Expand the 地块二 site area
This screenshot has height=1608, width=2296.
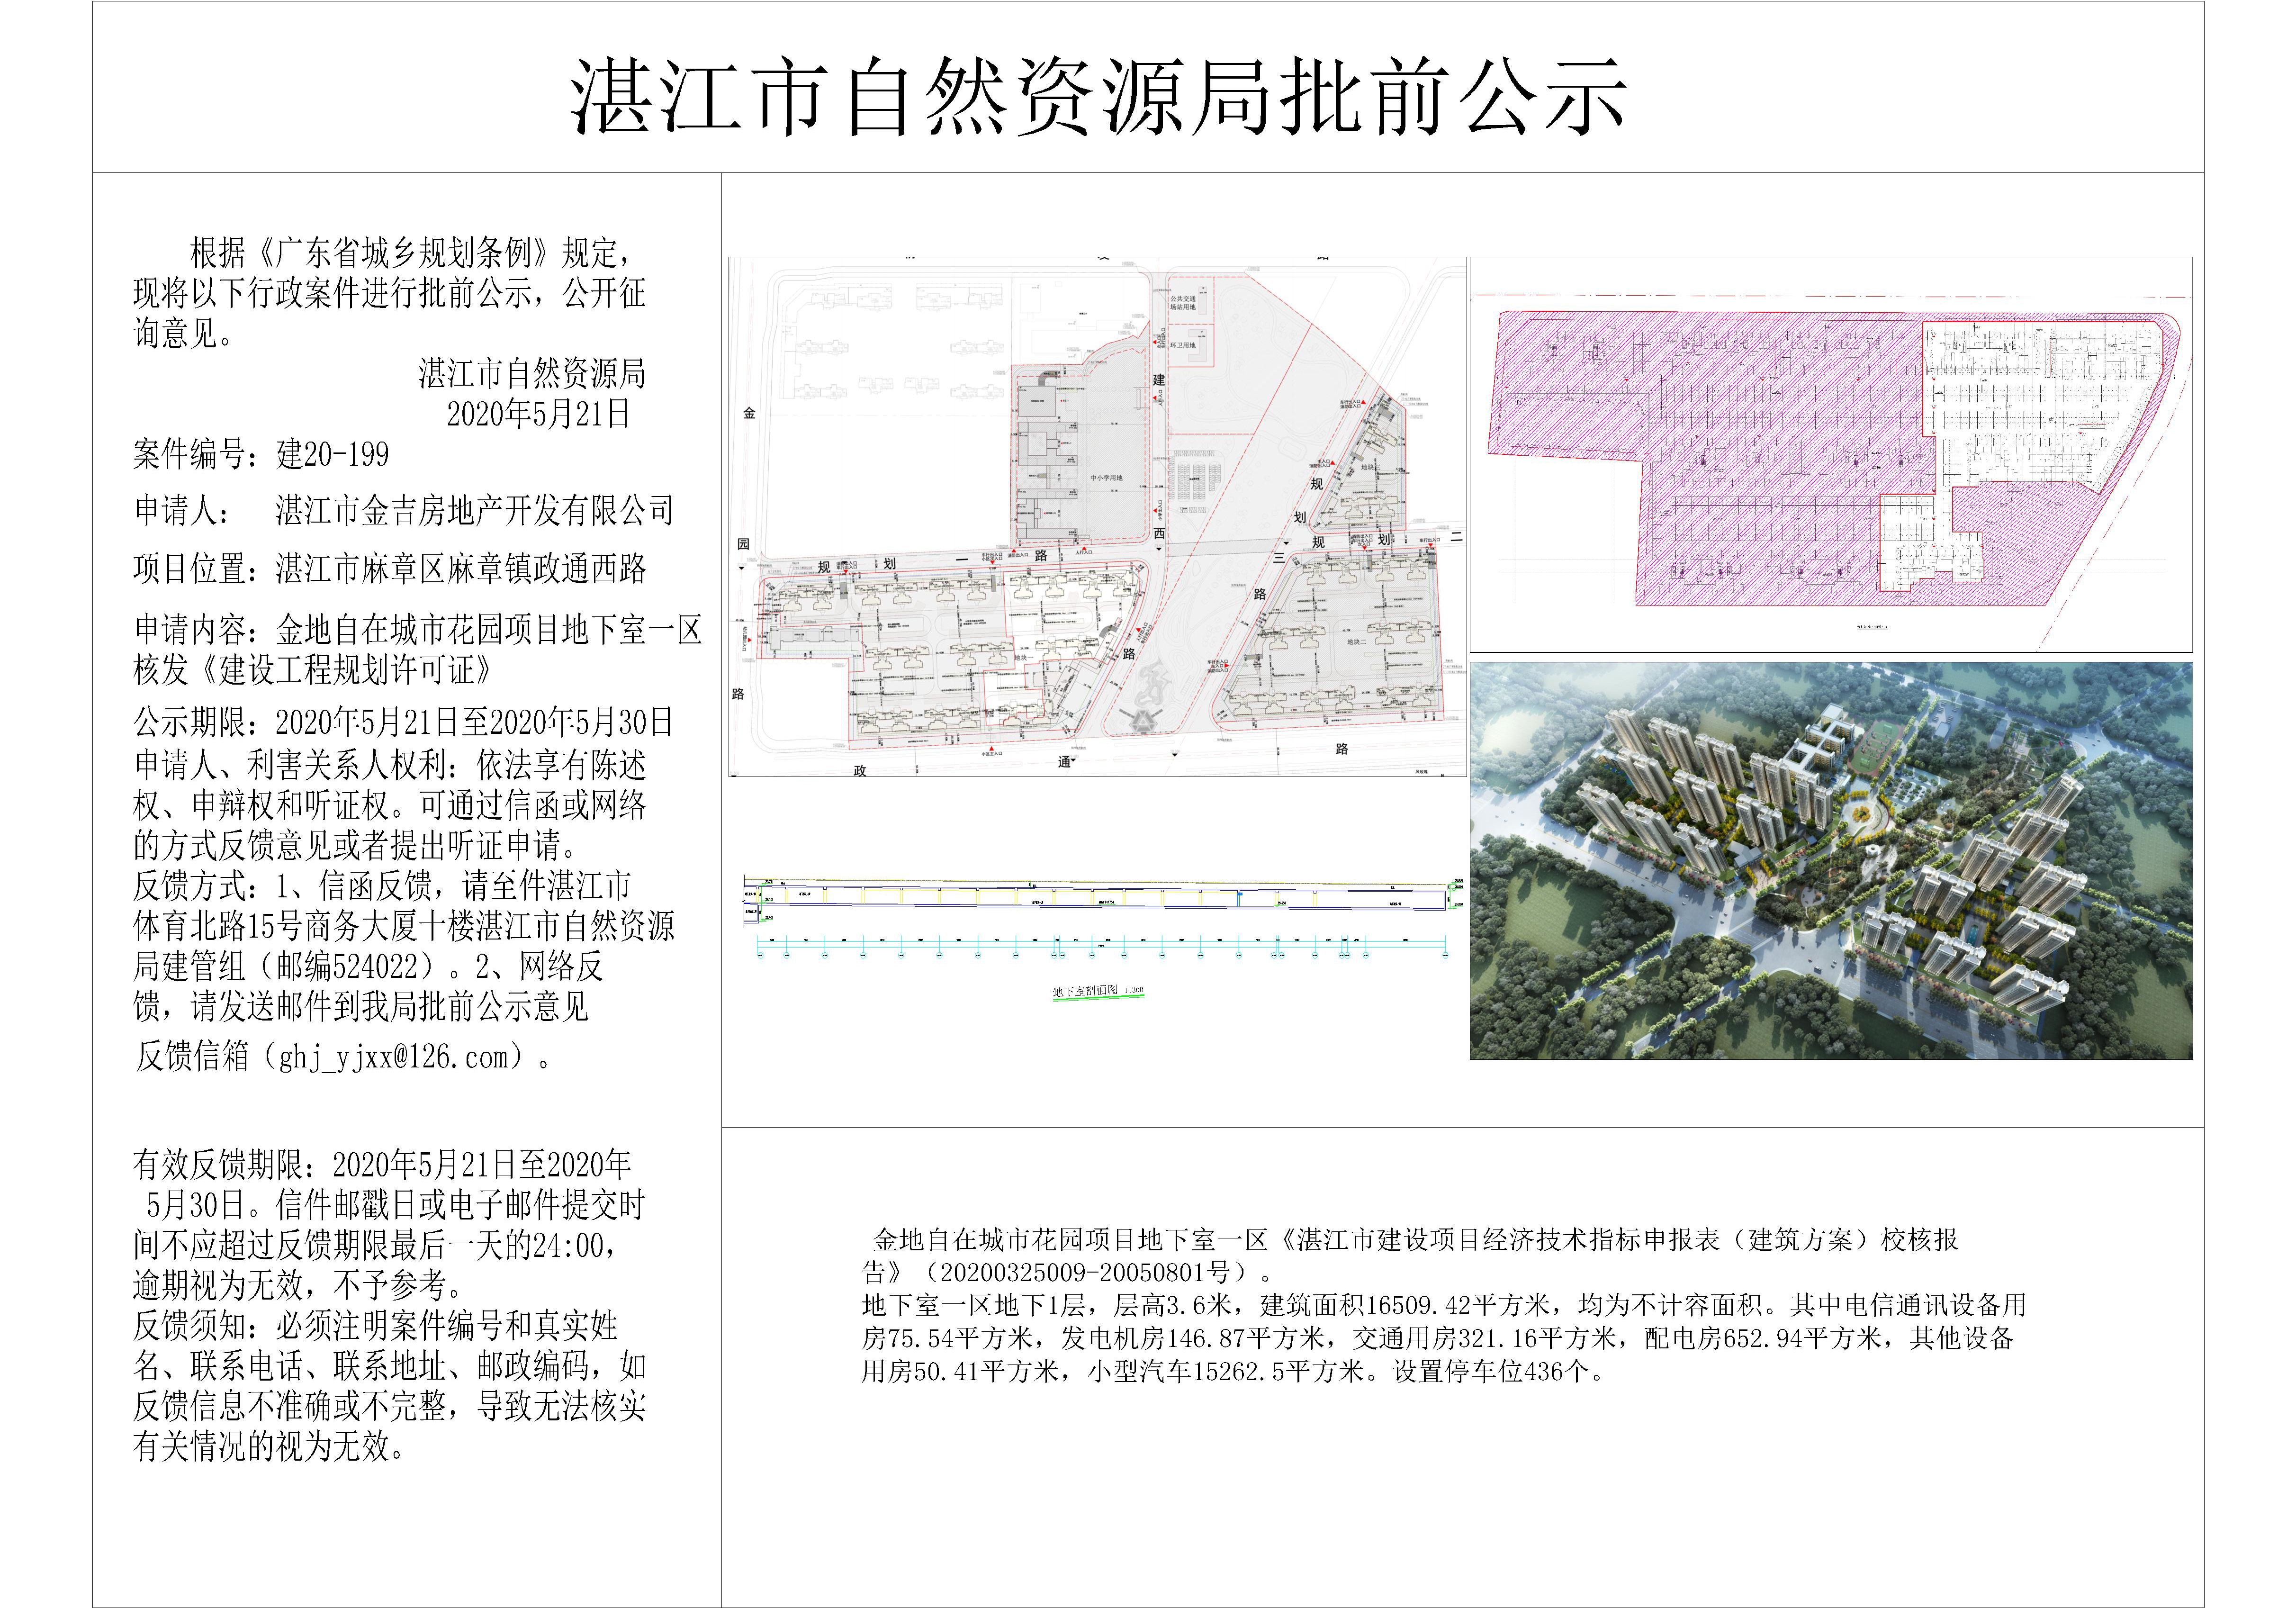point(1357,641)
